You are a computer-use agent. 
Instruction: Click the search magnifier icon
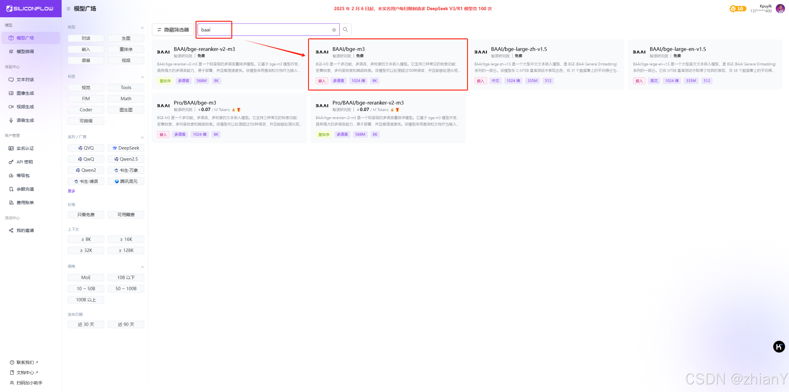click(x=345, y=30)
